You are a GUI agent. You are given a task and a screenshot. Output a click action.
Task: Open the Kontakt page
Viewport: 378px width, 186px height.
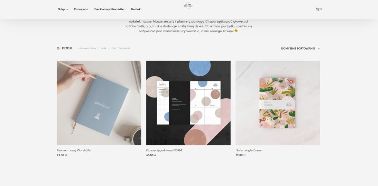tap(136, 9)
